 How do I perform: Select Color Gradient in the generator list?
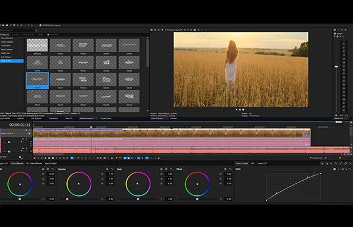click(x=7, y=42)
